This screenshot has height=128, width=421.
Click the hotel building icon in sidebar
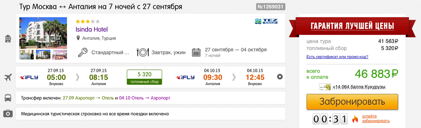click(x=8, y=39)
